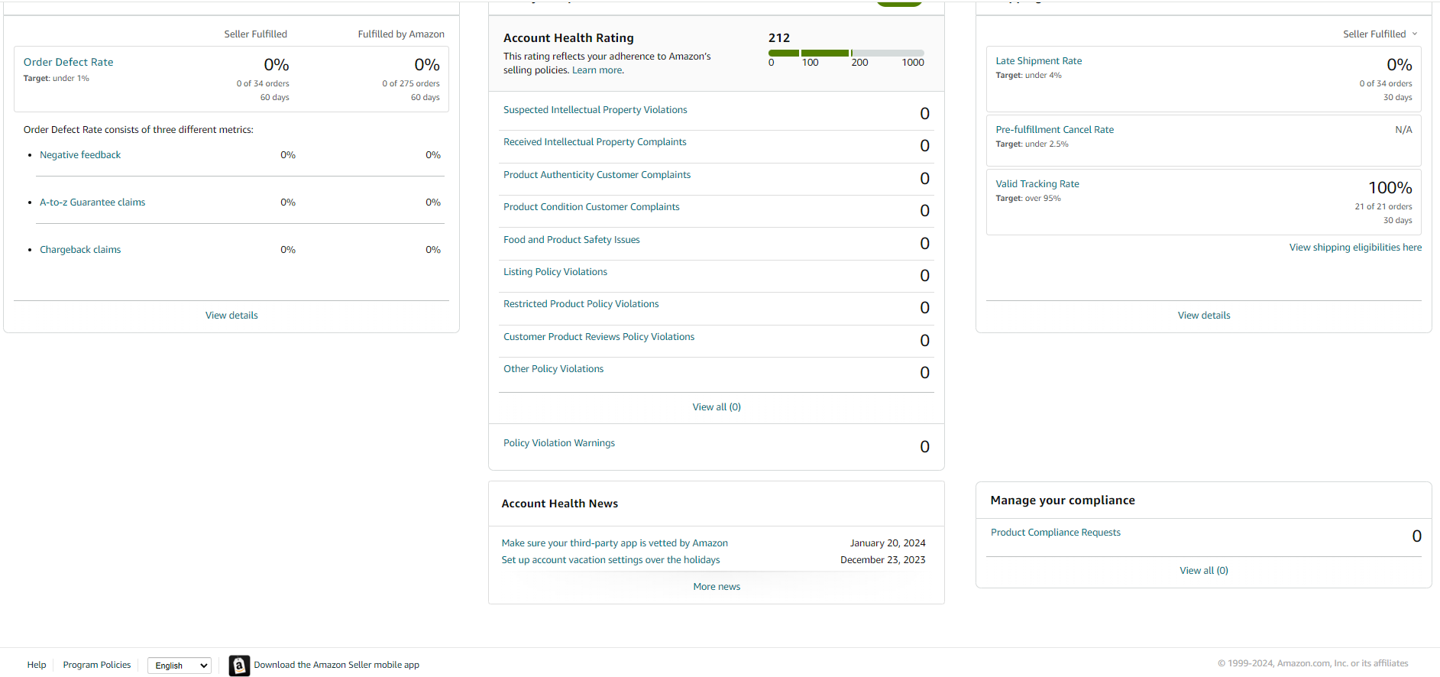Open Food and Product Safety Issues
The width and height of the screenshot is (1440, 677).
click(x=571, y=240)
